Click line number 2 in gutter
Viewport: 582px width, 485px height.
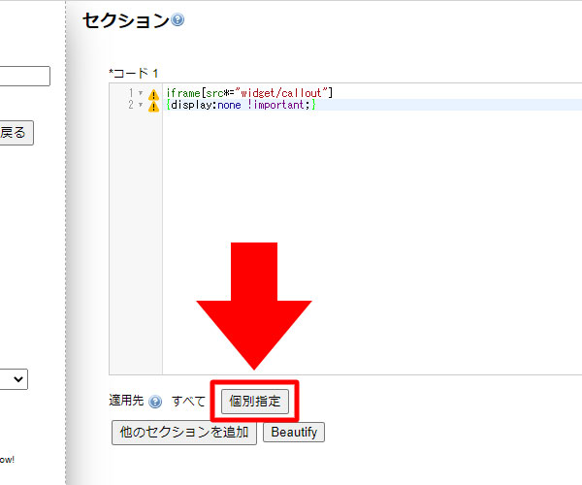131,105
